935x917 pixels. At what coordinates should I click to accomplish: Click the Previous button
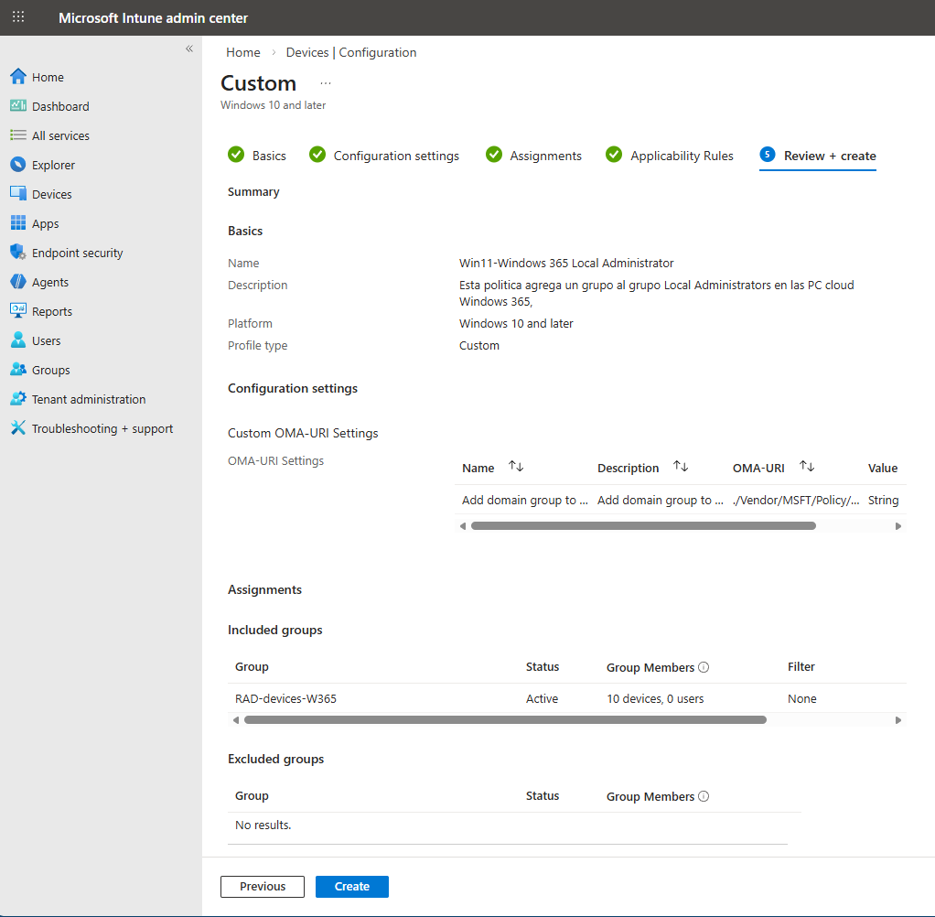pos(263,886)
